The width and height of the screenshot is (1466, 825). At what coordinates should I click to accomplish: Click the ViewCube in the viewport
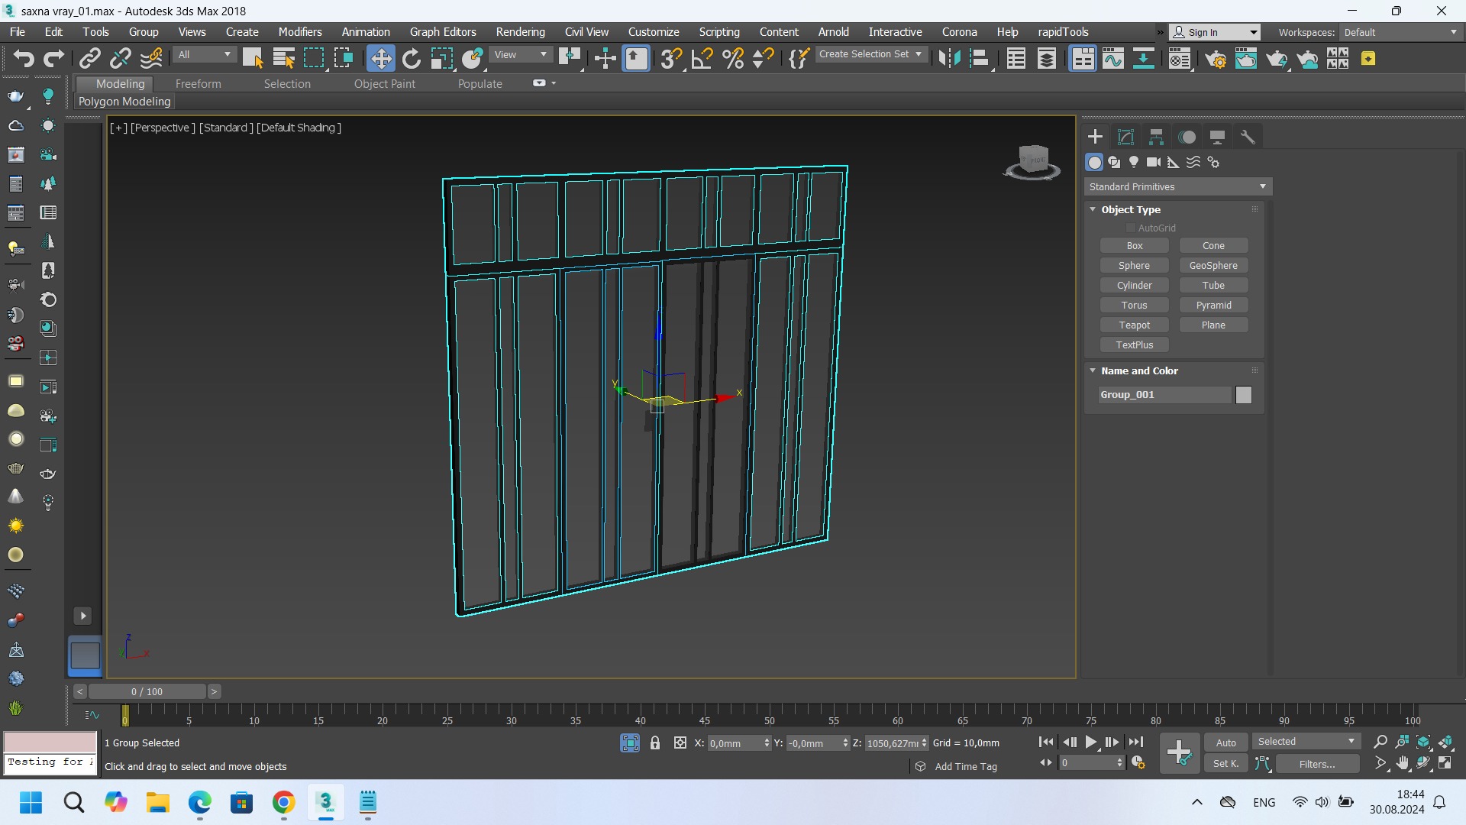coord(1032,162)
